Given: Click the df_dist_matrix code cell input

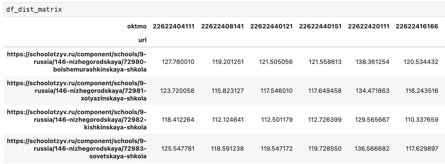Looking at the screenshot, I should [x=222, y=9].
